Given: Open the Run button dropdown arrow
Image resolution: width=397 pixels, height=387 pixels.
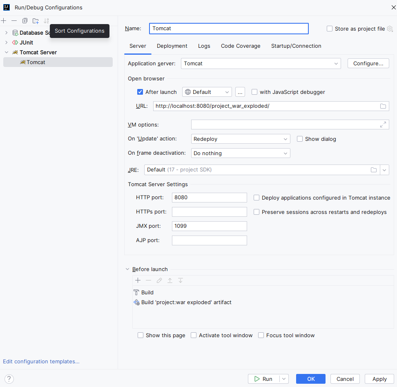Looking at the screenshot, I should [284, 379].
